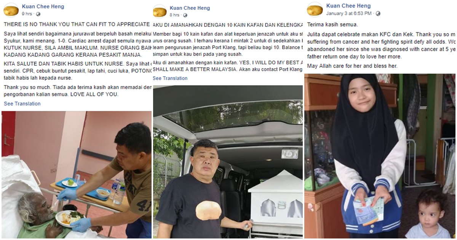457x240 pixels.
Task: Show translation of the kain kafan post
Action: [170, 78]
